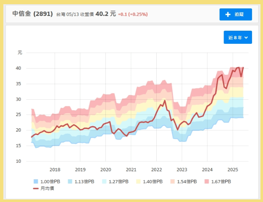Open the 近8年 time range dropdown
This screenshot has height=202, width=263.
(238, 37)
